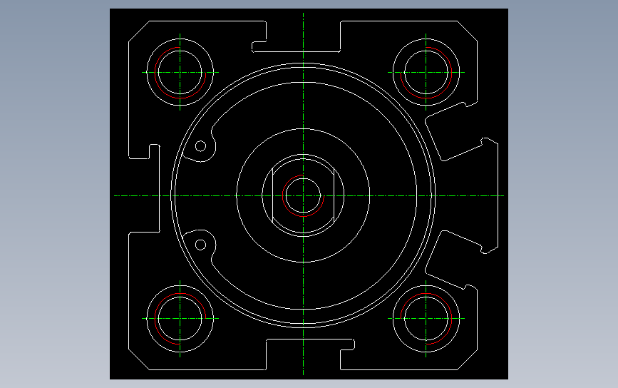
Task: Select the top-right corner bolt hole inner circle
Action: coord(426,72)
